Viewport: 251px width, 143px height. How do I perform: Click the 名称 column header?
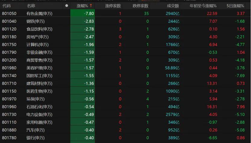[31, 6]
